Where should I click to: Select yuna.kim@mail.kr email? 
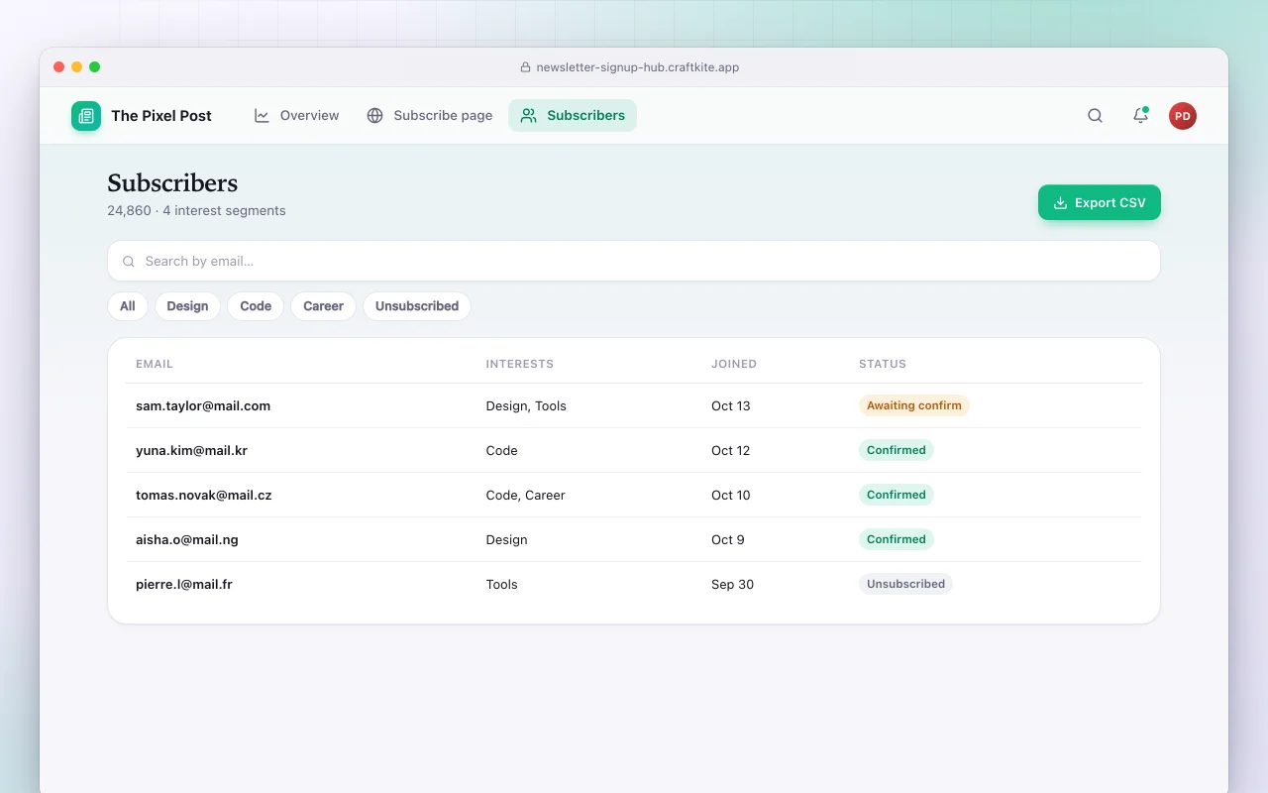[x=191, y=450]
